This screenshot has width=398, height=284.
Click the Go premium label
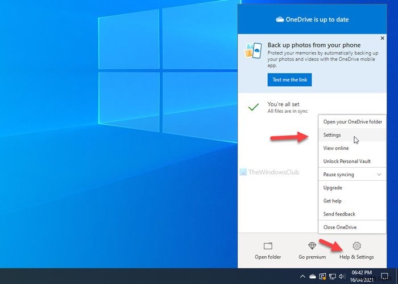pos(312,257)
